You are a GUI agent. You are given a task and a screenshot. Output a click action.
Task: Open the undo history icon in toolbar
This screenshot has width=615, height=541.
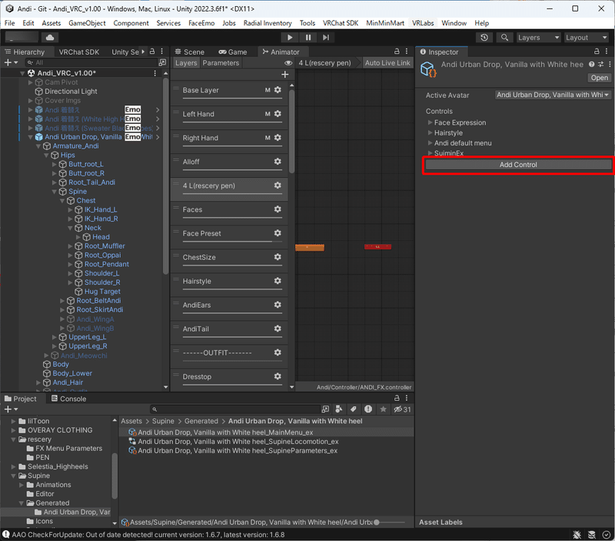coord(484,37)
